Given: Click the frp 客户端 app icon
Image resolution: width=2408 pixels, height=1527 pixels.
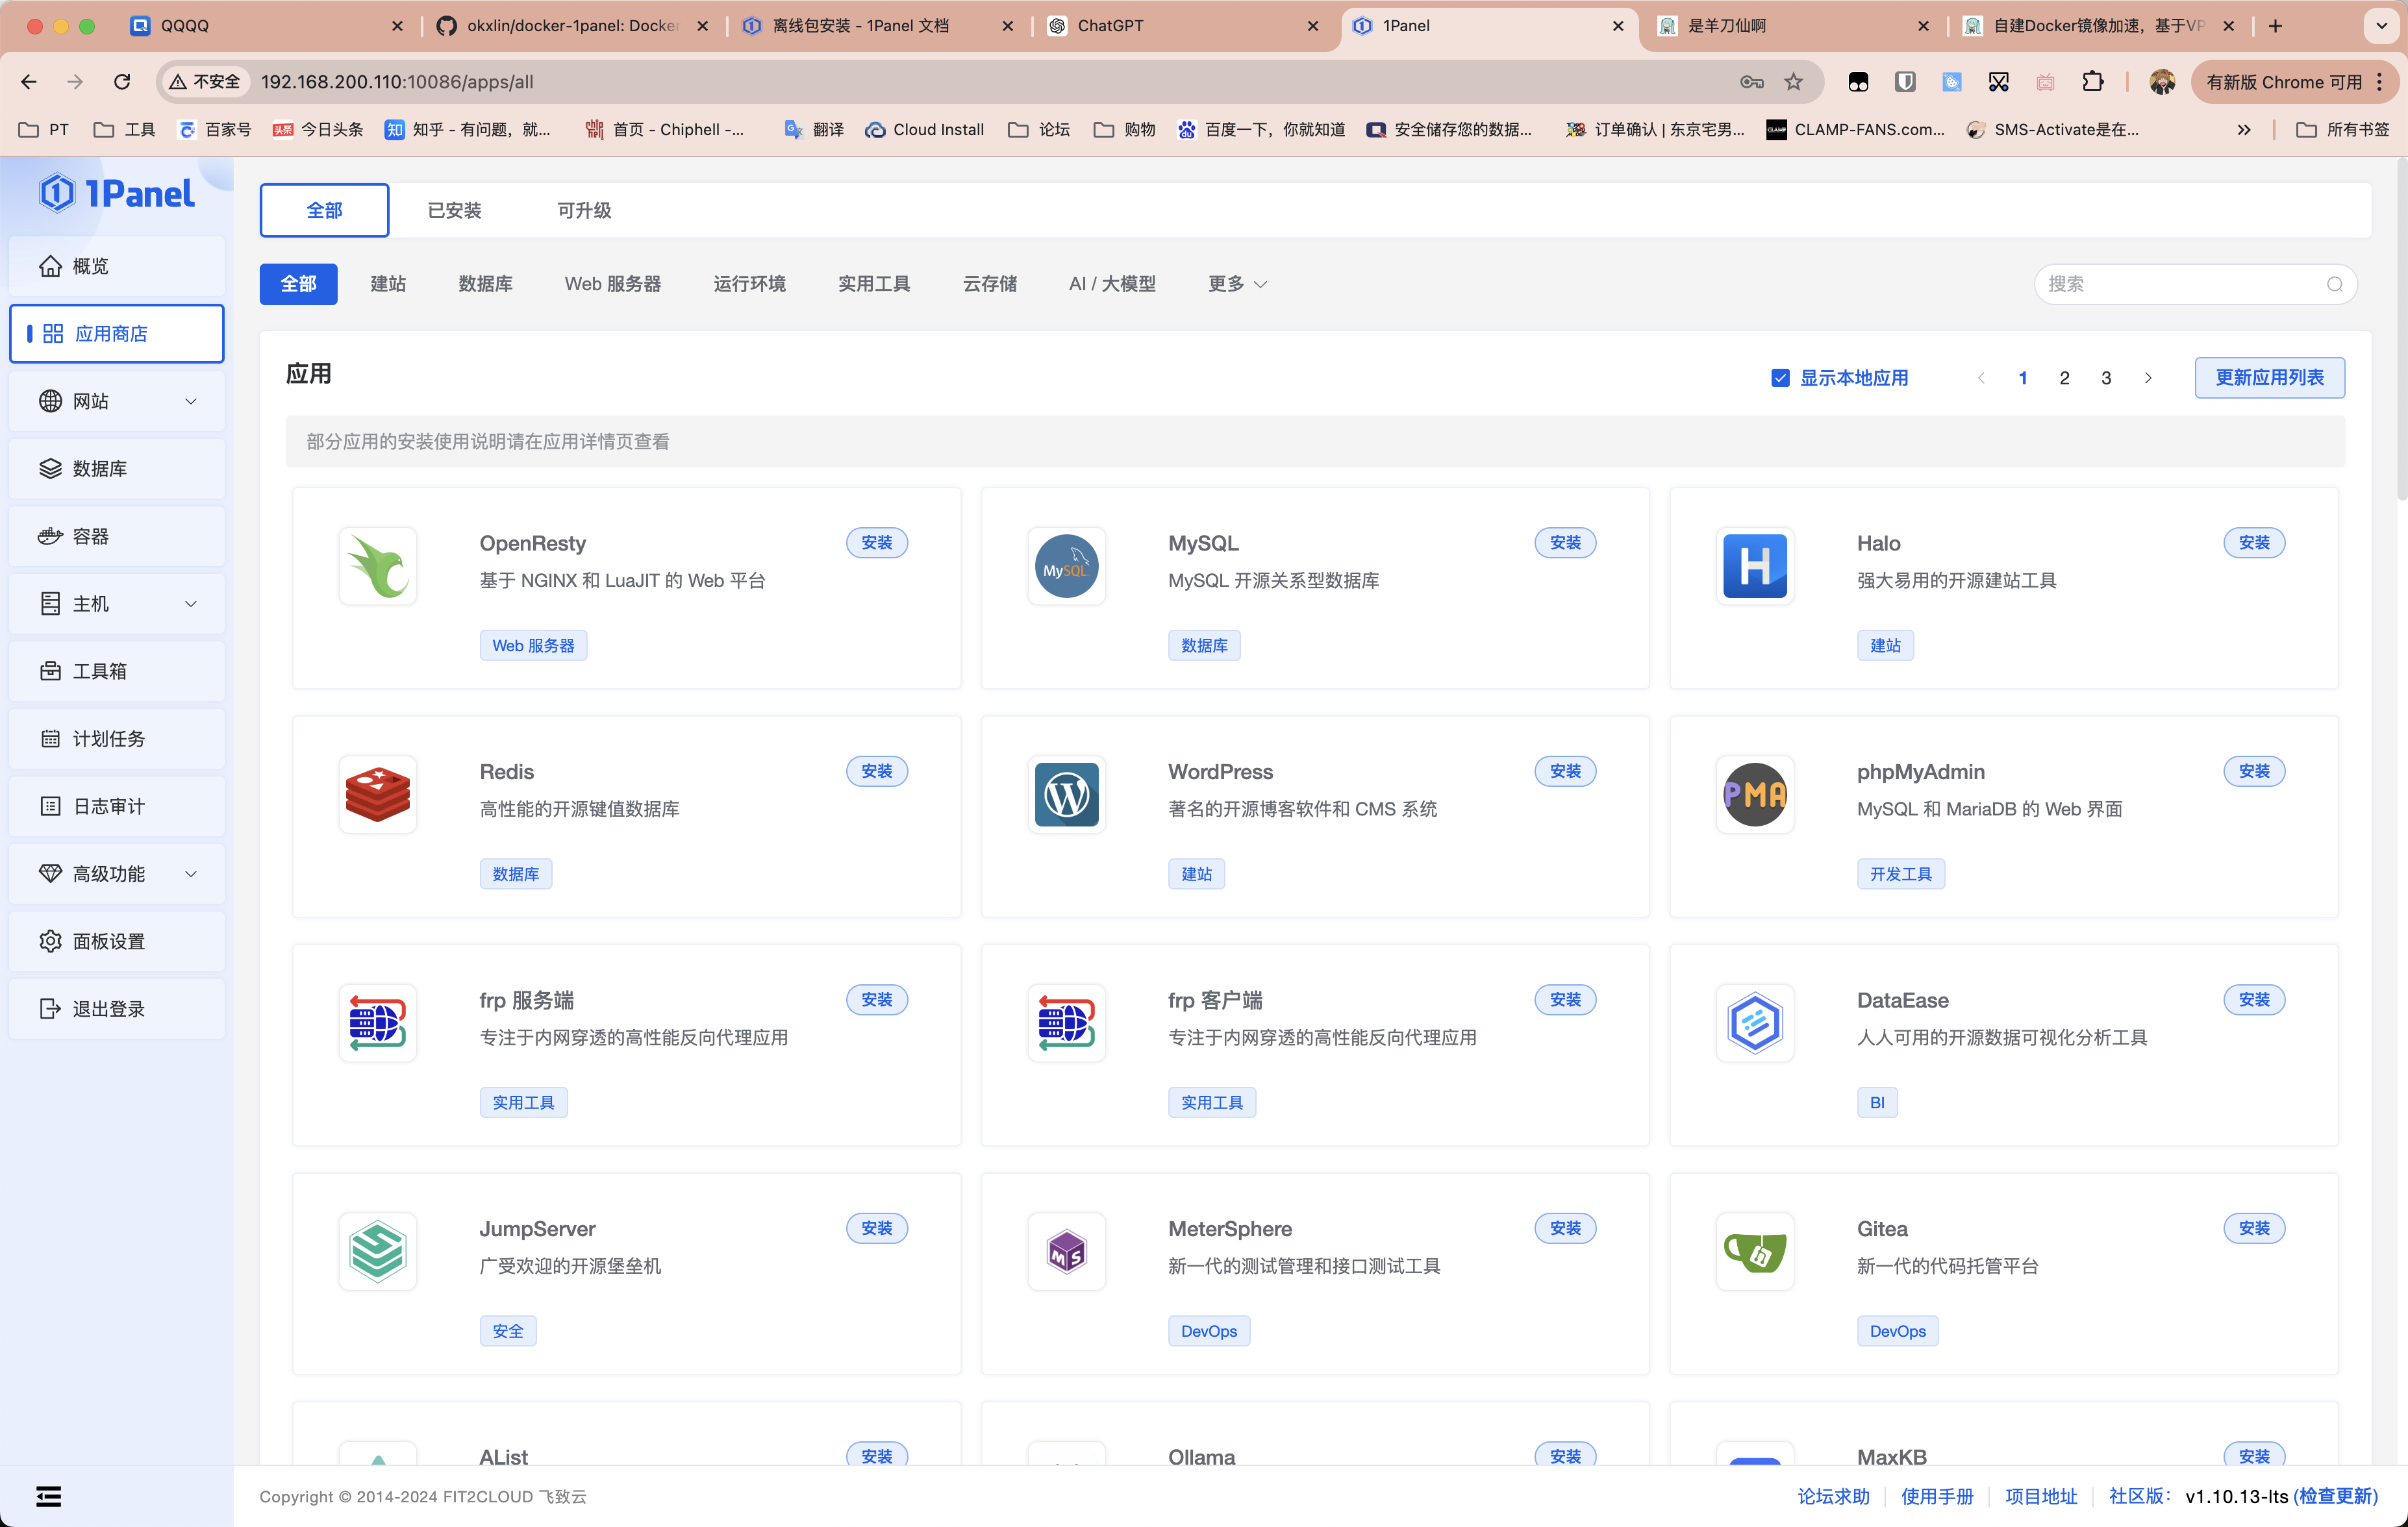Looking at the screenshot, I should [x=1066, y=1023].
